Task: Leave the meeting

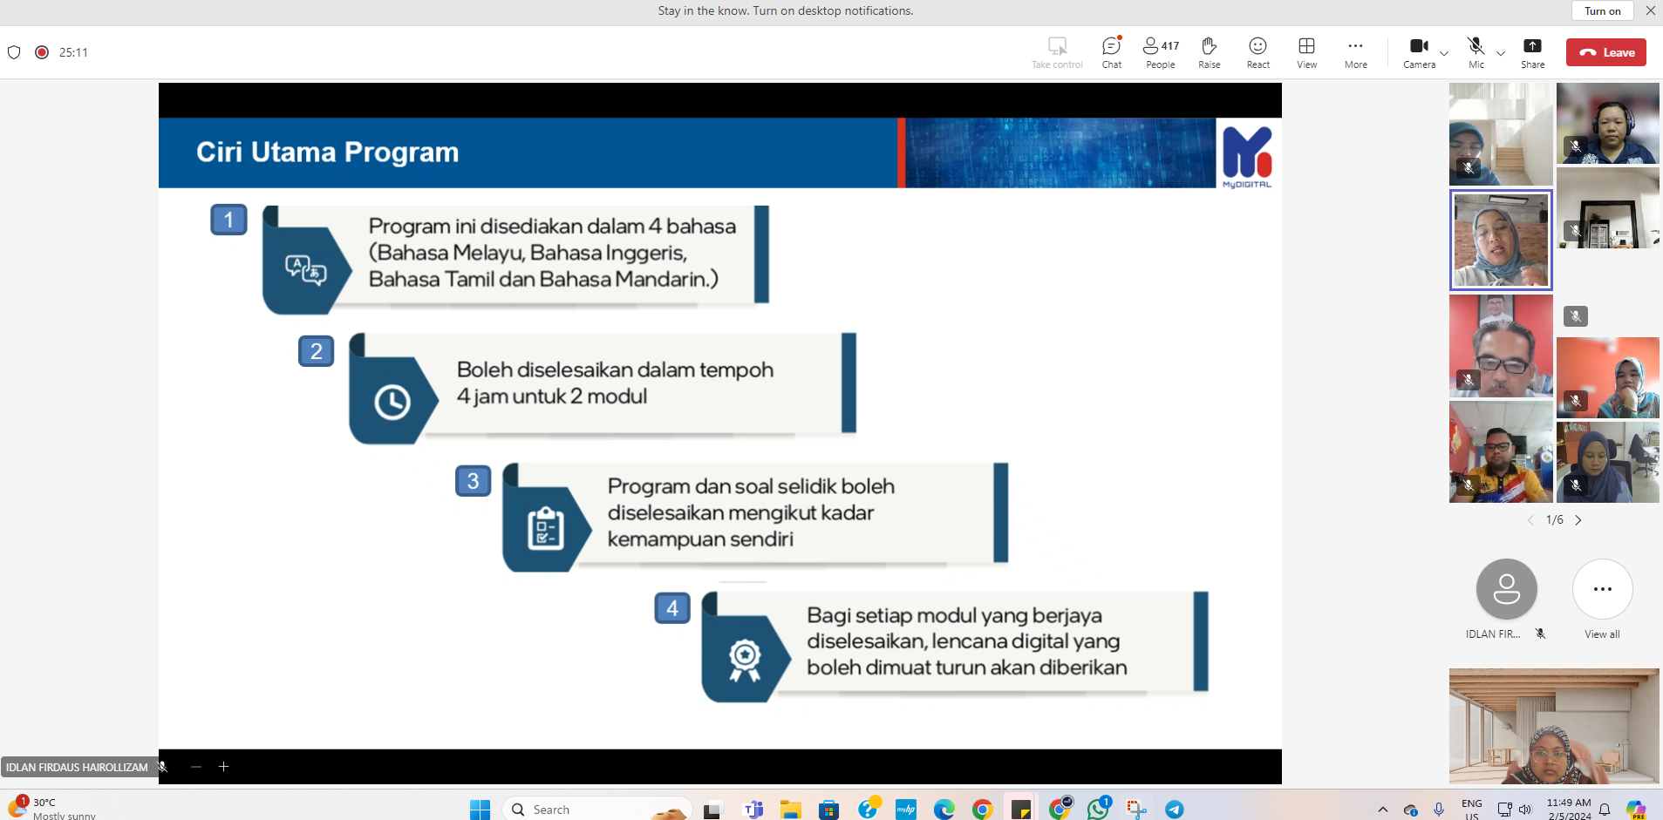Action: [1605, 52]
